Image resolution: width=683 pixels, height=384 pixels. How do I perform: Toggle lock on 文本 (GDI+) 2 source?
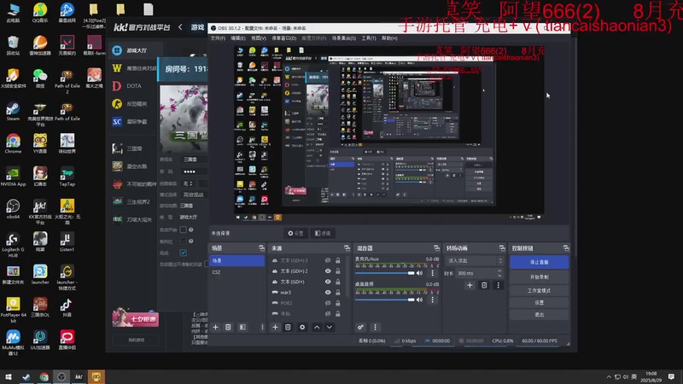click(x=337, y=271)
